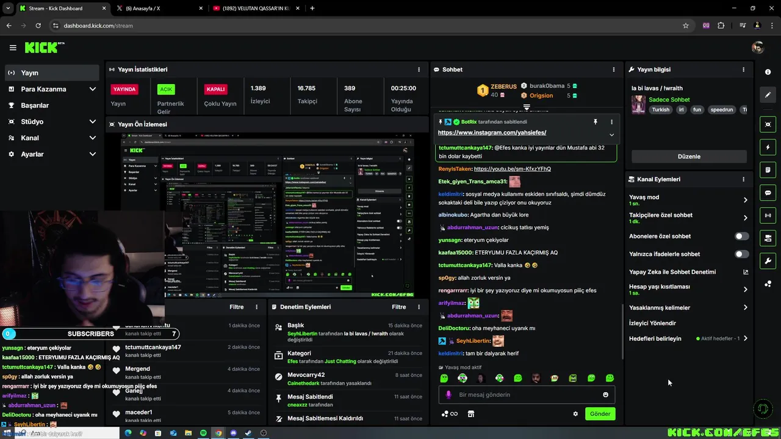Open Steam from the taskbar
This screenshot has width=781, height=439.
pyautogui.click(x=248, y=433)
